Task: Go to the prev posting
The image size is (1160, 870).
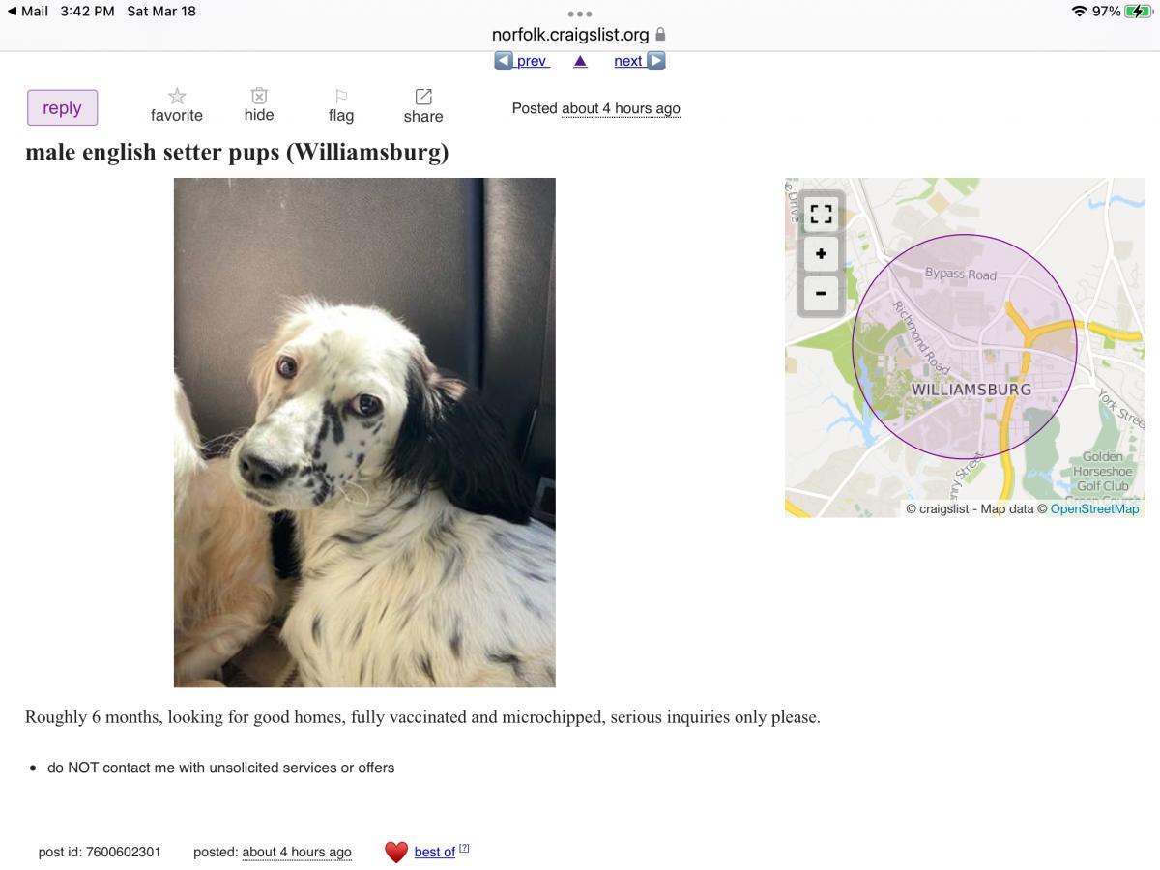Action: 522,61
